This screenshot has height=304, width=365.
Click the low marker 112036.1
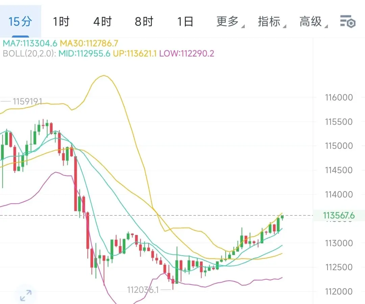pos(143,290)
